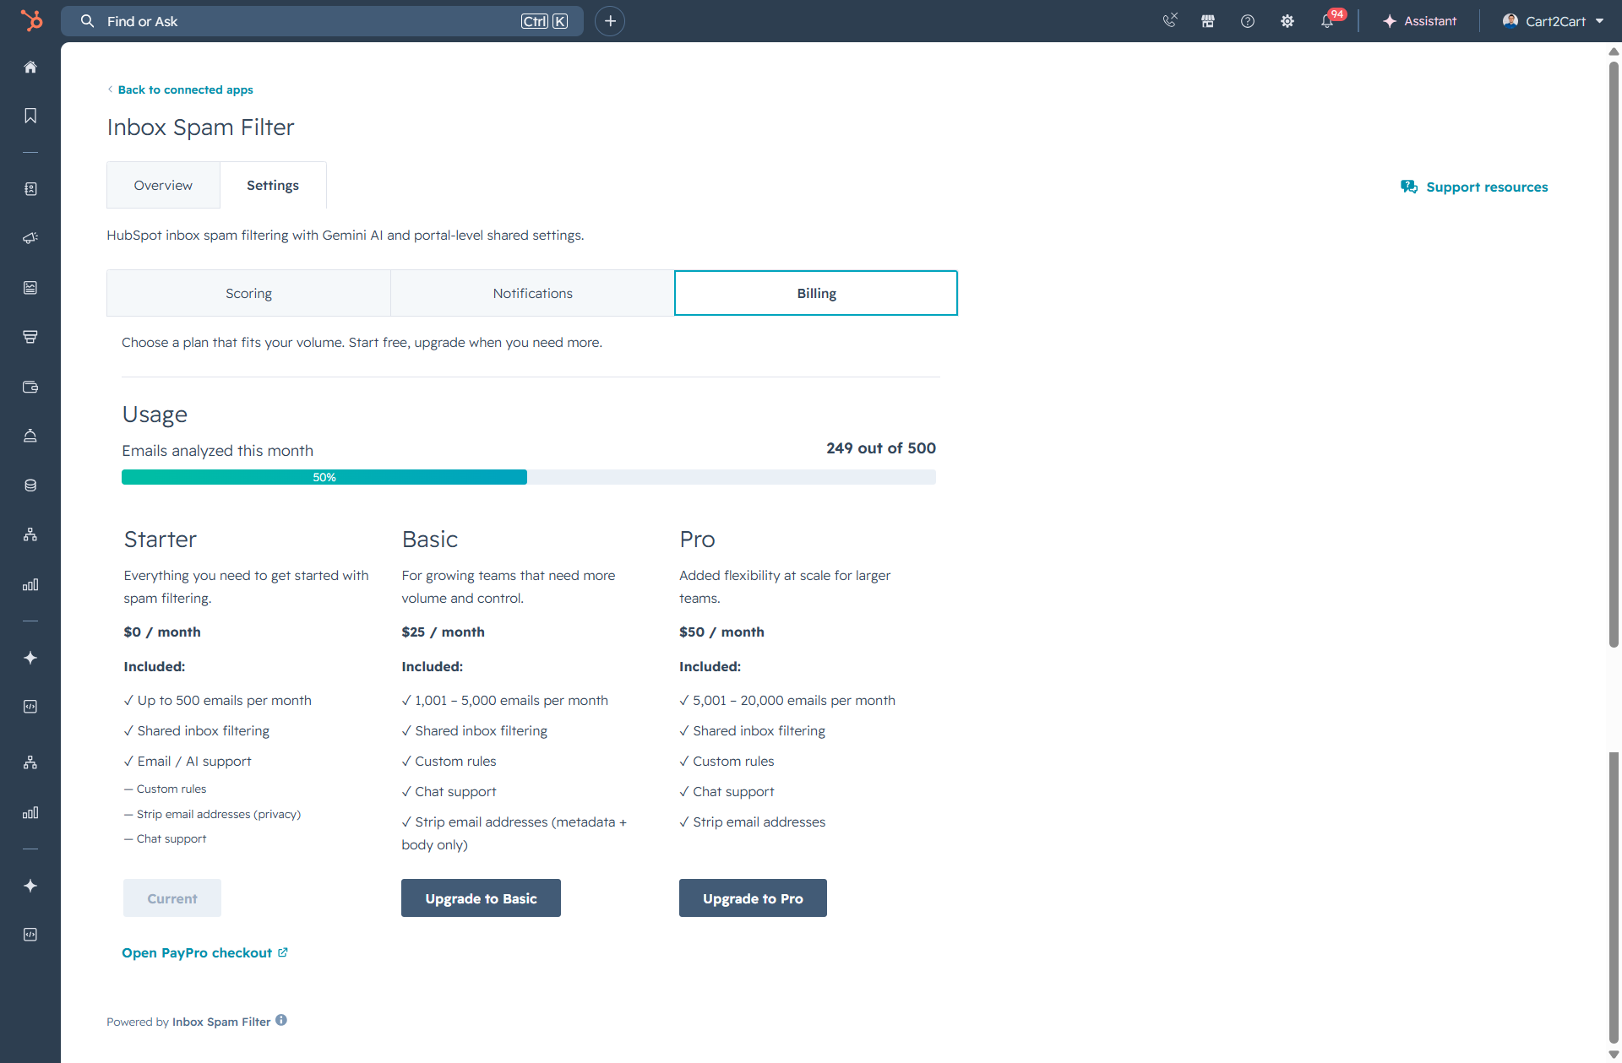Click the "$50 / month" price text
Viewport: 1622px width, 1063px height.
[x=722, y=632]
